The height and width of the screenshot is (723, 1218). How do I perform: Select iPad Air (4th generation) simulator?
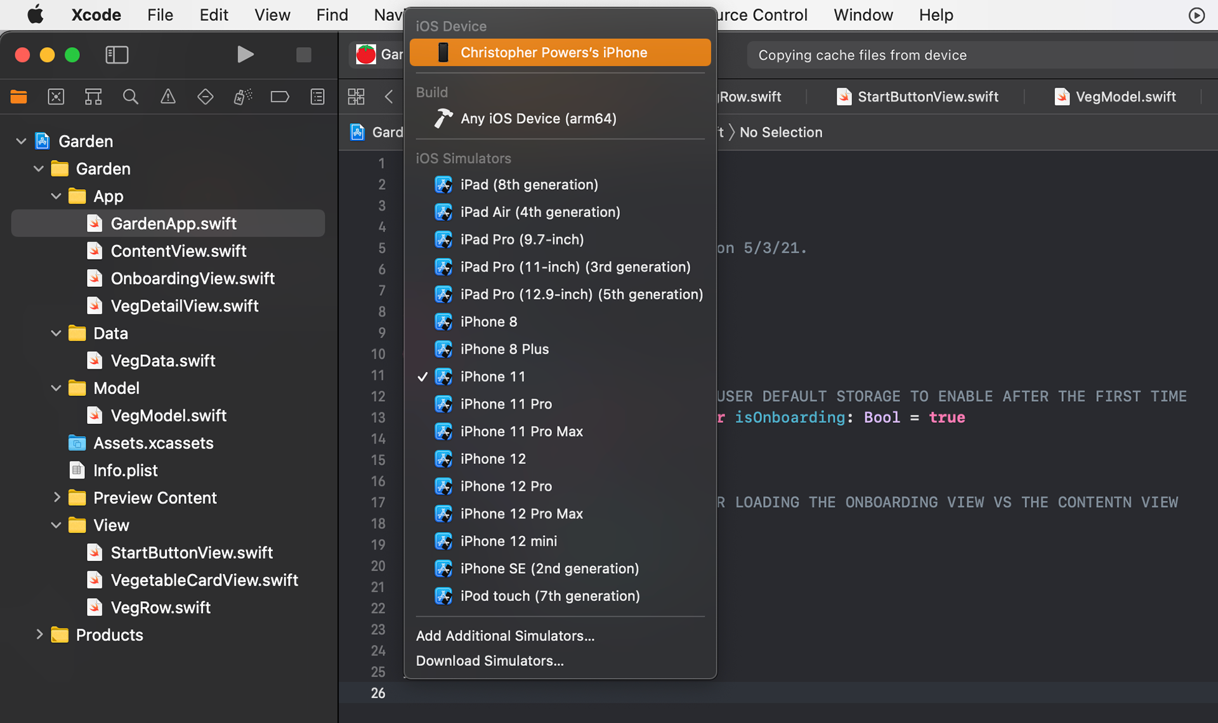560,212
